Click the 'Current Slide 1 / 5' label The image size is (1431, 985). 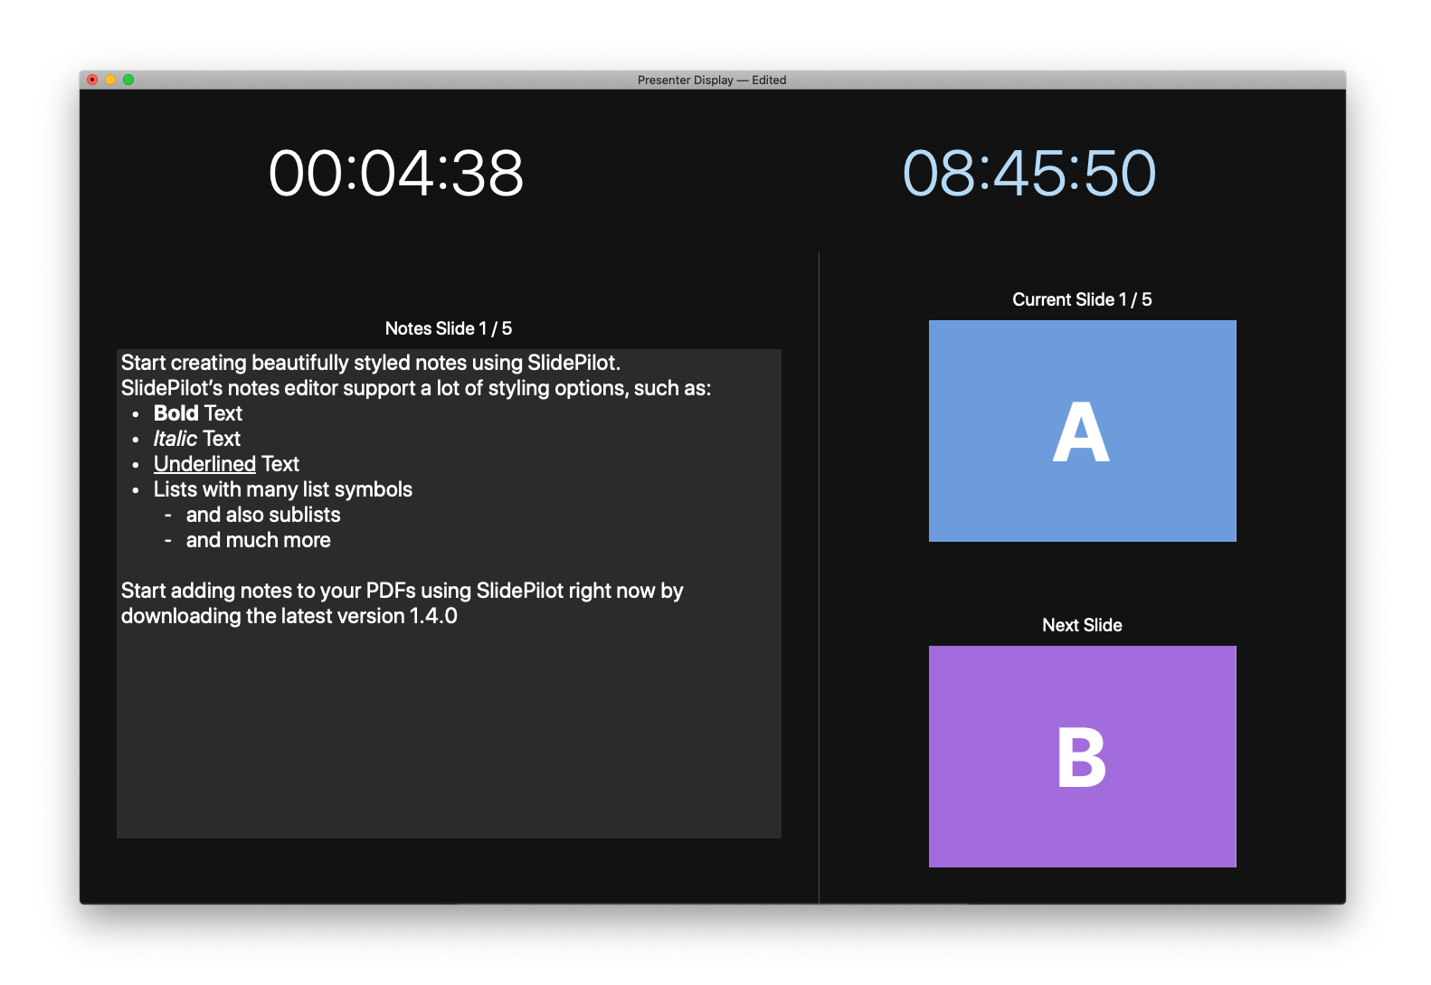(x=1082, y=299)
